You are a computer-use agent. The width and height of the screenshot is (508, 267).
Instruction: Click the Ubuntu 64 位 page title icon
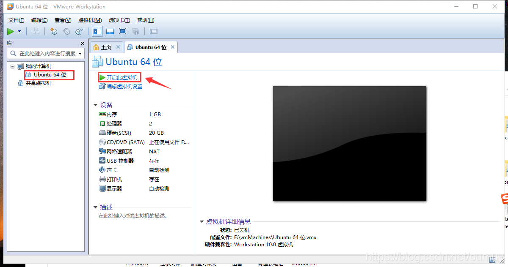[x=98, y=62]
